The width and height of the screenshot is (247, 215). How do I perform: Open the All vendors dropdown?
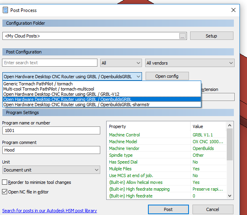click(189, 63)
